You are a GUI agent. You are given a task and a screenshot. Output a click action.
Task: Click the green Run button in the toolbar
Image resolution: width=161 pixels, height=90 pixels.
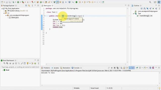coord(18,2)
